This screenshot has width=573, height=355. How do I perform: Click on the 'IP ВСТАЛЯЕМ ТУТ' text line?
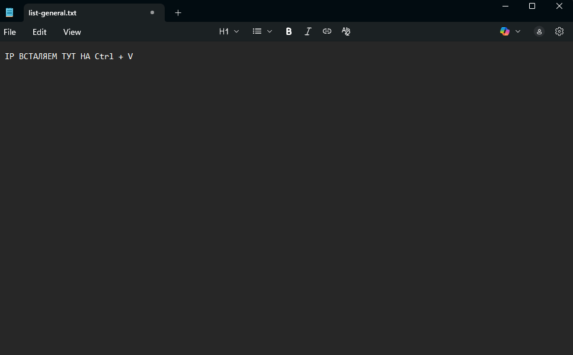pyautogui.click(x=69, y=57)
